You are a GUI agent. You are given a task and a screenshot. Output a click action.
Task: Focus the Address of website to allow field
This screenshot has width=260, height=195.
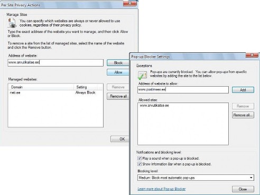click(183, 90)
